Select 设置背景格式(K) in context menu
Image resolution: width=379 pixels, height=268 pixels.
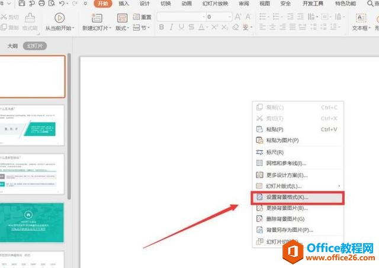click(x=298, y=197)
